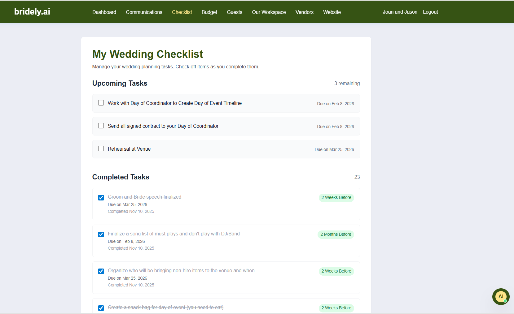The height and width of the screenshot is (314, 514).
Task: Click the 'Organize who will be bringing' task title
Action: pos(181,270)
